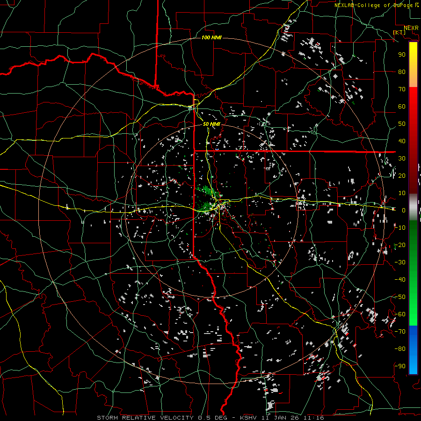
Task: Pick the yellow segment of the velocity color bar
Action: tap(413, 65)
